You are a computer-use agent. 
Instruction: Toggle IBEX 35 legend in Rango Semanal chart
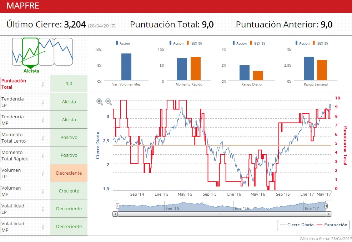click(320, 43)
